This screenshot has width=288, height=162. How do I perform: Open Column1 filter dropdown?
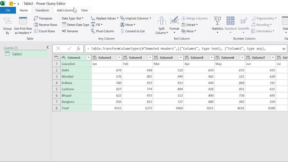[x=89, y=58]
